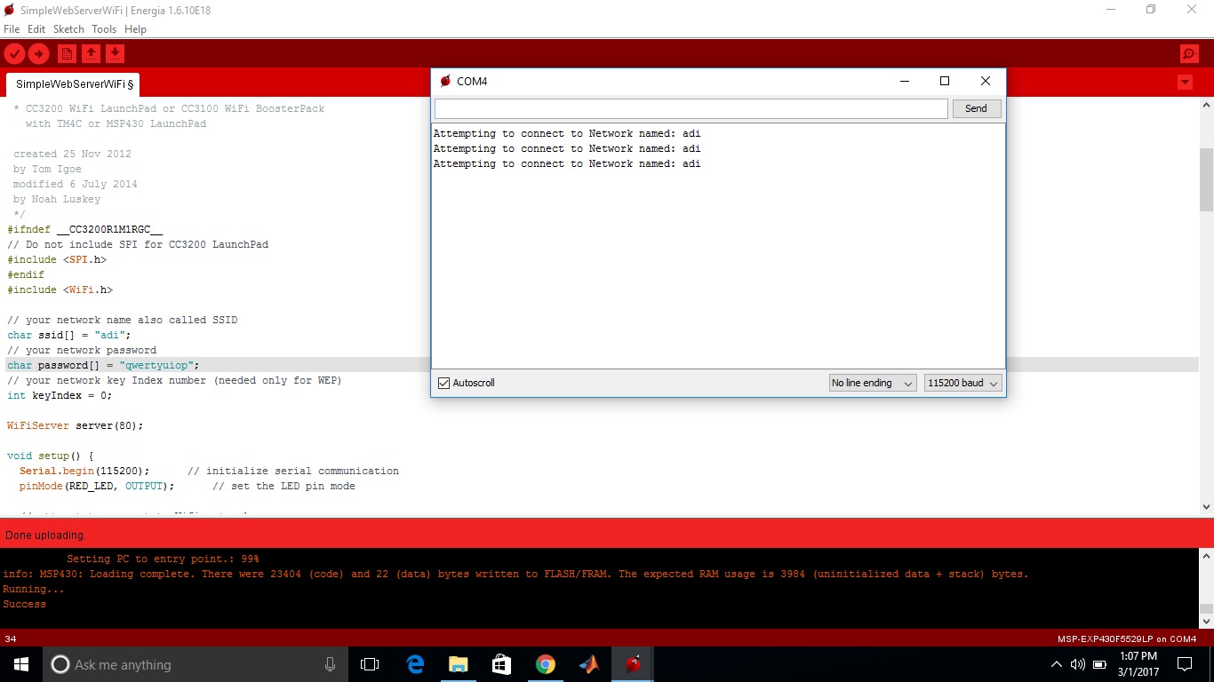Click the password line "qwertyuiop"
Screen dimensions: 1214x682
[103, 365]
